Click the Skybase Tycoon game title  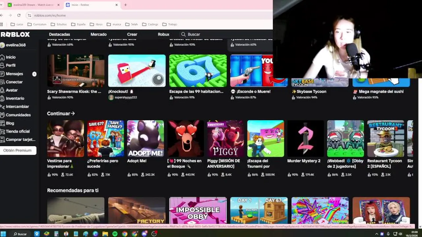pos(309,92)
